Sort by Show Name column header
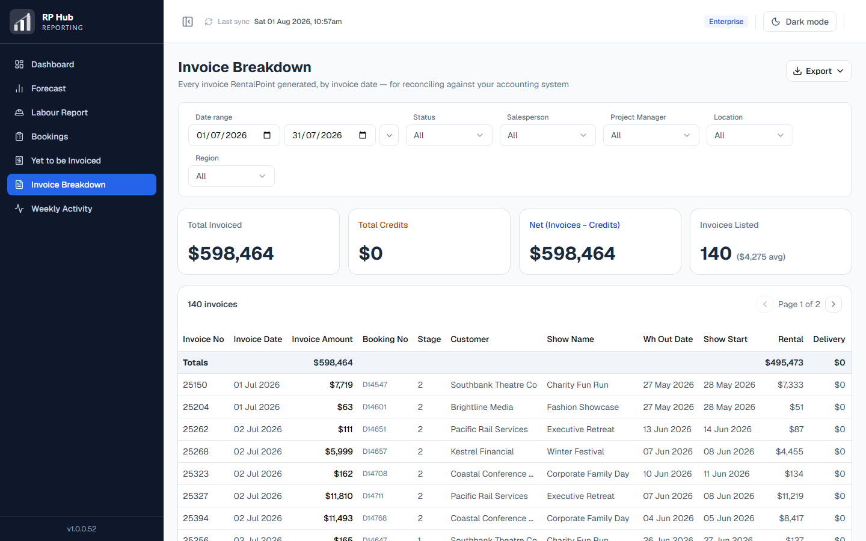866x541 pixels. coord(570,339)
